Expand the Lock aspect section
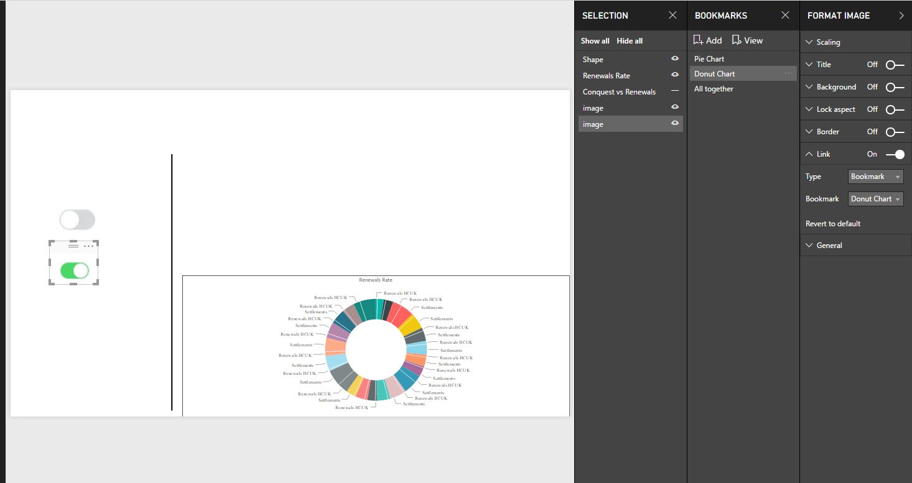 click(x=809, y=109)
